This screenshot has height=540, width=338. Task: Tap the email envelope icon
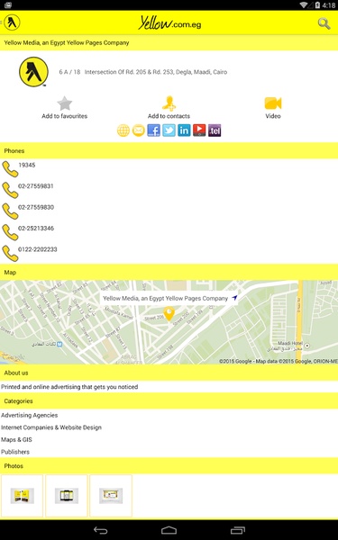(139, 130)
